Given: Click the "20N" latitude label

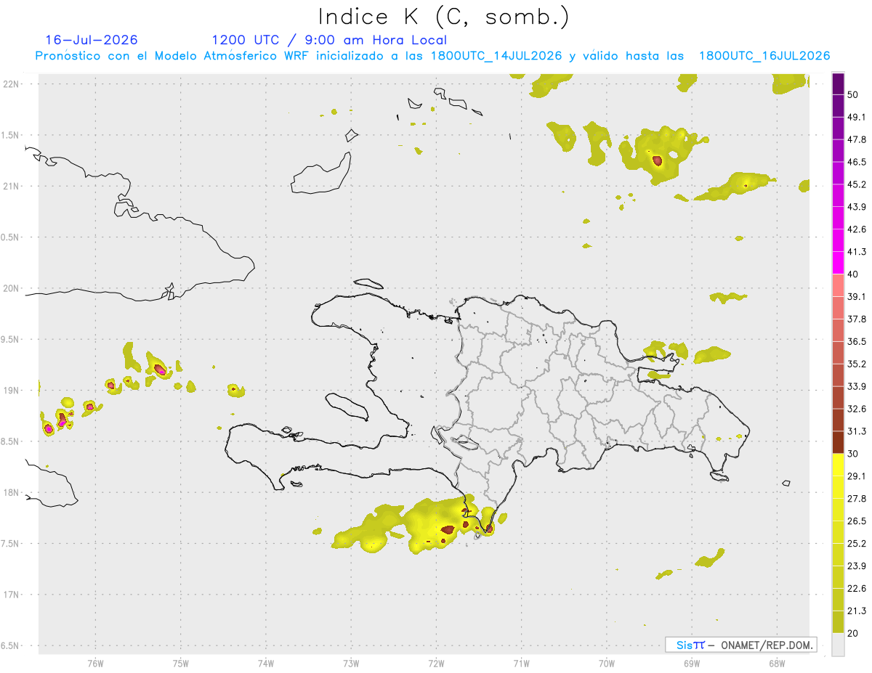Looking at the screenshot, I should tap(12, 288).
